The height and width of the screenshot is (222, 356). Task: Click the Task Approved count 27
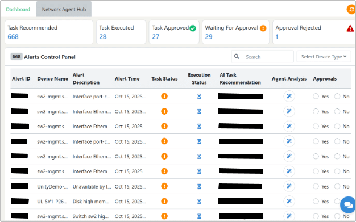(x=156, y=37)
